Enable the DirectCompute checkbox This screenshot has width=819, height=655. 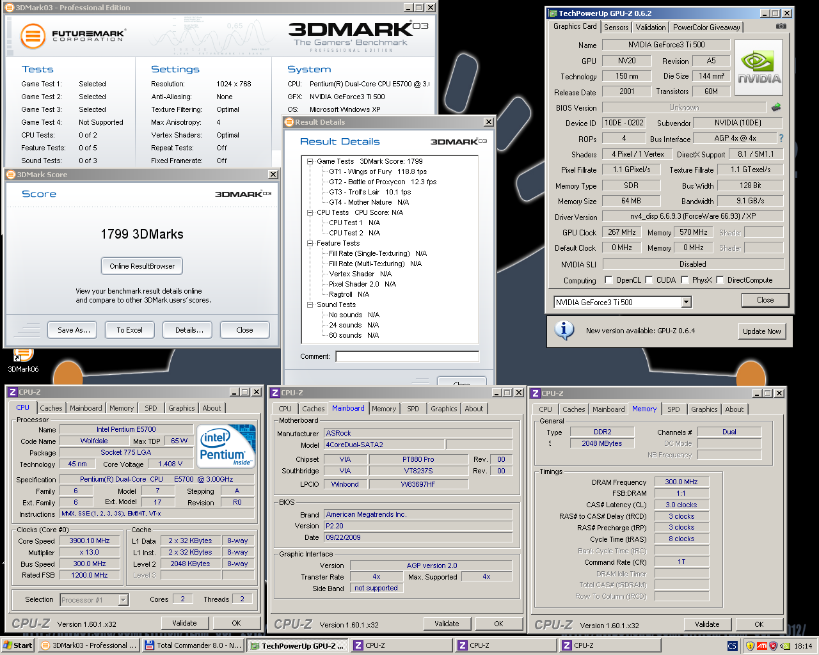[x=720, y=280]
